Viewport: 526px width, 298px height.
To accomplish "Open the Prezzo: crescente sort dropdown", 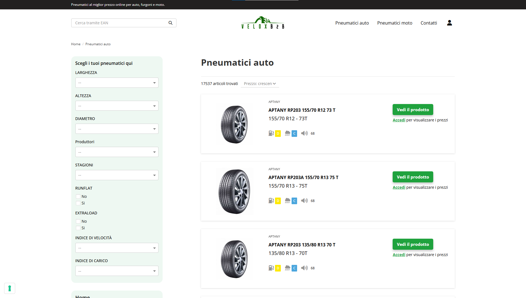I will point(260,84).
